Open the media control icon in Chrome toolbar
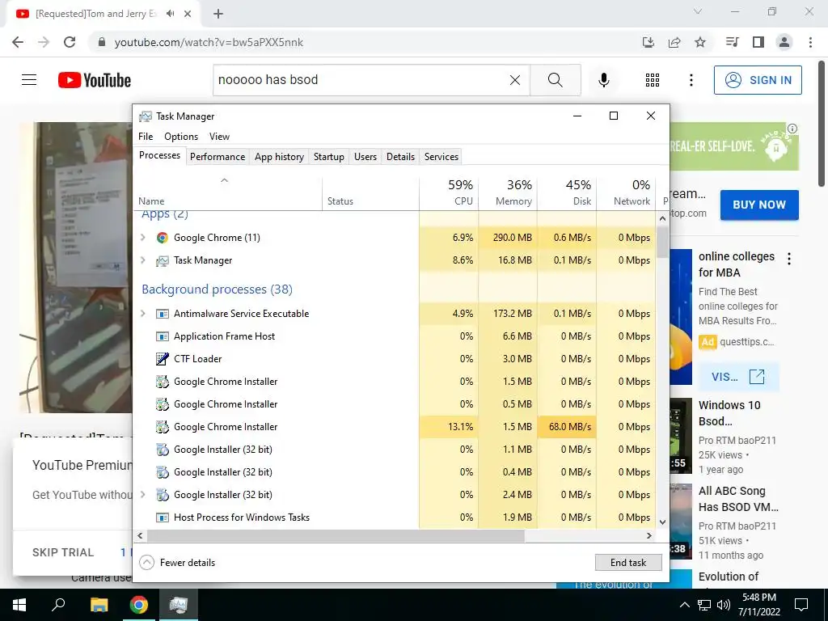Viewport: 828px width, 621px height. tap(732, 42)
